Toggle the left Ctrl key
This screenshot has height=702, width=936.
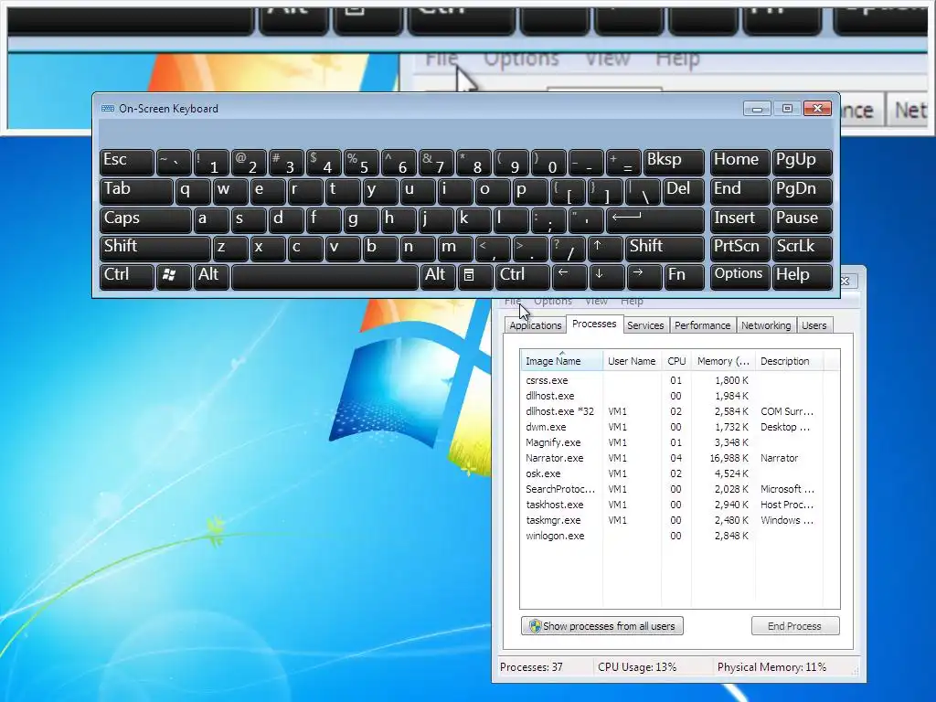click(x=126, y=276)
